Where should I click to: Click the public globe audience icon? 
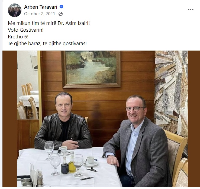click(61, 14)
